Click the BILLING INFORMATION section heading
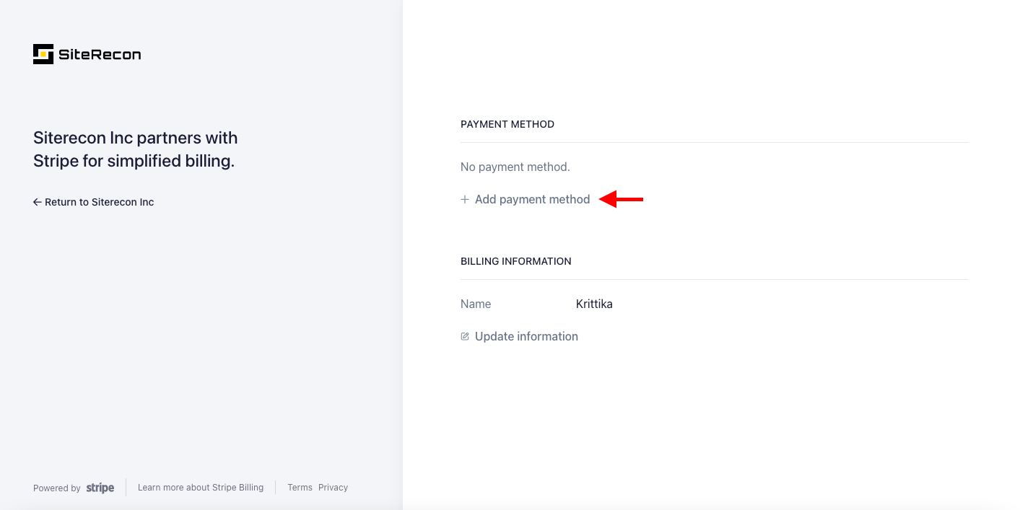Image resolution: width=1020 pixels, height=510 pixels. 515,261
